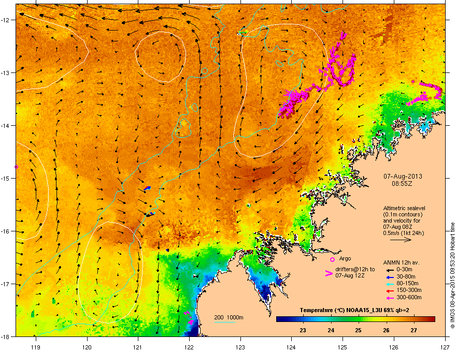Click the blue 30-80m legend arrow
Screen dimensions: 456x352
390,277
